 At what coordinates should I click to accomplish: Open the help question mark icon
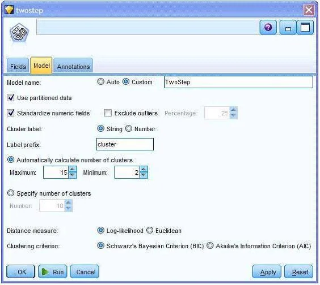pyautogui.click(x=268, y=27)
